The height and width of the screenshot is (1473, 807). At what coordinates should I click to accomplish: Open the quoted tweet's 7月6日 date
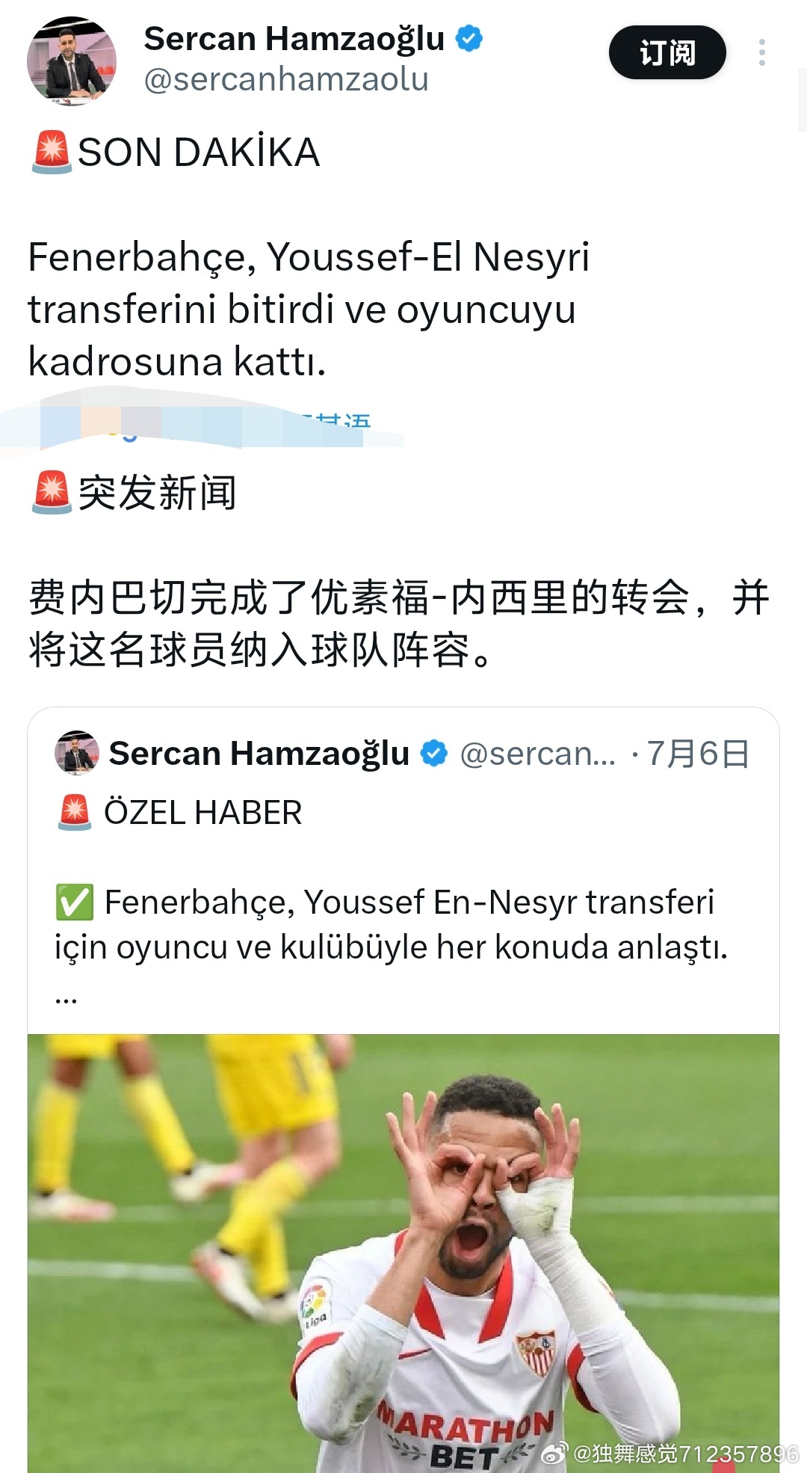pos(698,753)
